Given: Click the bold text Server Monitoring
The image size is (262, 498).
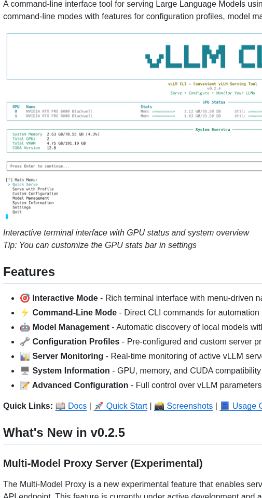Looking at the screenshot, I should [x=67, y=356].
